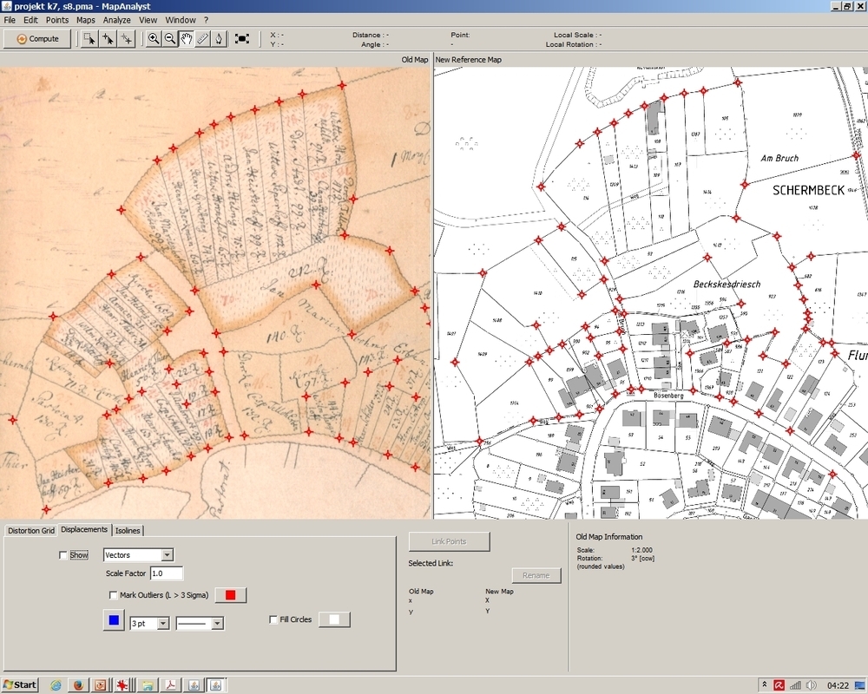
Task: Open the Analyze menu
Action: click(x=116, y=19)
